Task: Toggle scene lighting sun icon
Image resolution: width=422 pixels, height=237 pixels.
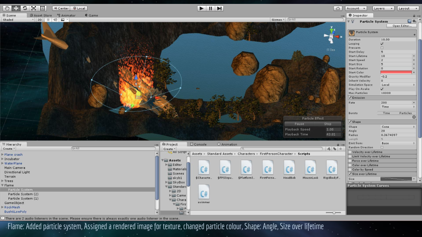Action: (x=48, y=20)
